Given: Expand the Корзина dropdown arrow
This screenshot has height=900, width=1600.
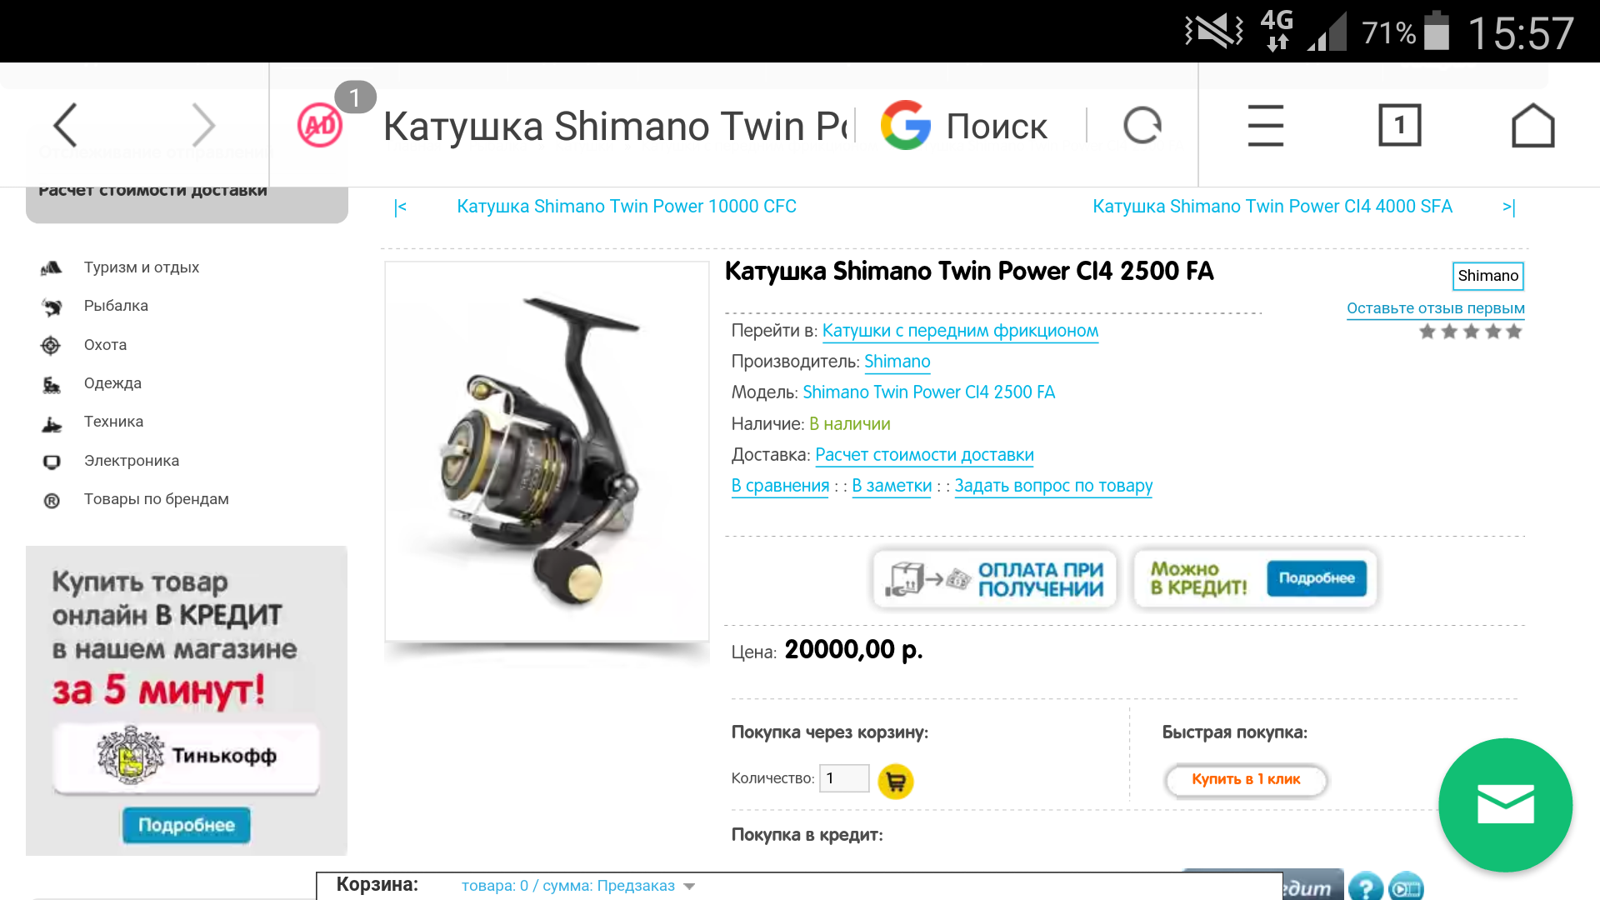Looking at the screenshot, I should (x=689, y=887).
